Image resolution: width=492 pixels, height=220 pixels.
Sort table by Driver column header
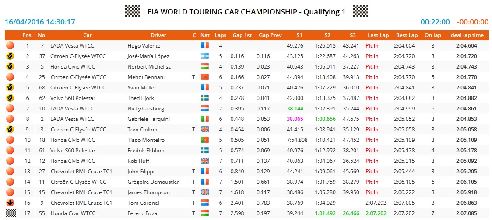[x=158, y=35]
